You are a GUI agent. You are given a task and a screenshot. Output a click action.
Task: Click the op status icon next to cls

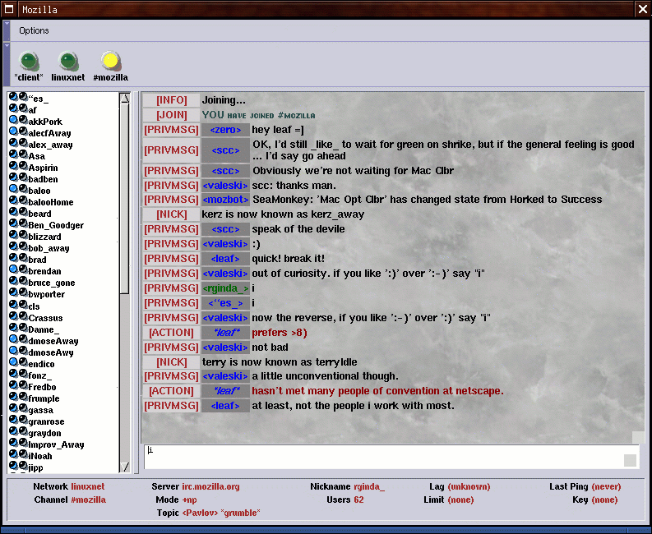[x=13, y=305]
